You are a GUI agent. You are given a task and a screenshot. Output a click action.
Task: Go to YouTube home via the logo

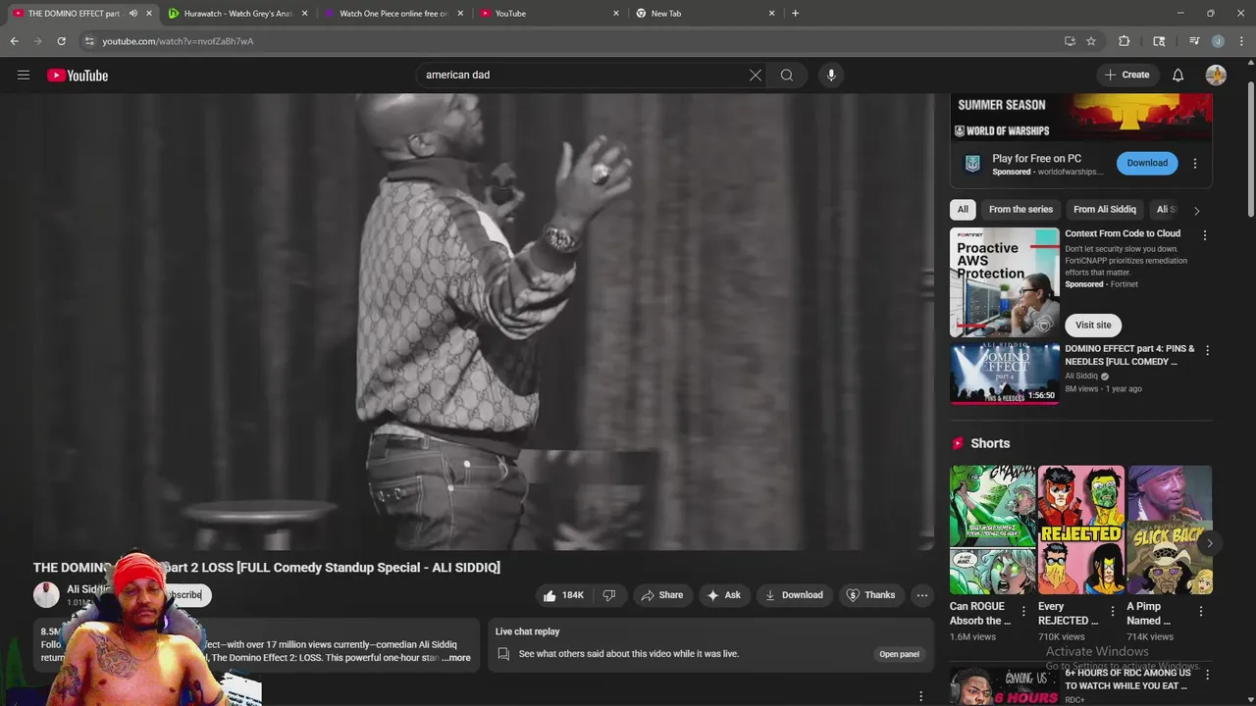click(78, 76)
